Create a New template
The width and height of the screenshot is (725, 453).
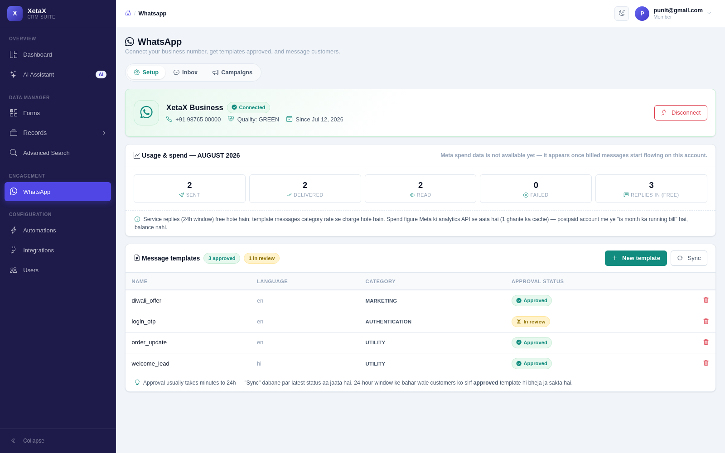pyautogui.click(x=636, y=258)
